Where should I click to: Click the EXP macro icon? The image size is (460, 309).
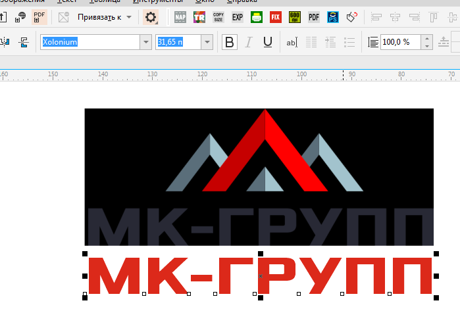[x=238, y=17]
